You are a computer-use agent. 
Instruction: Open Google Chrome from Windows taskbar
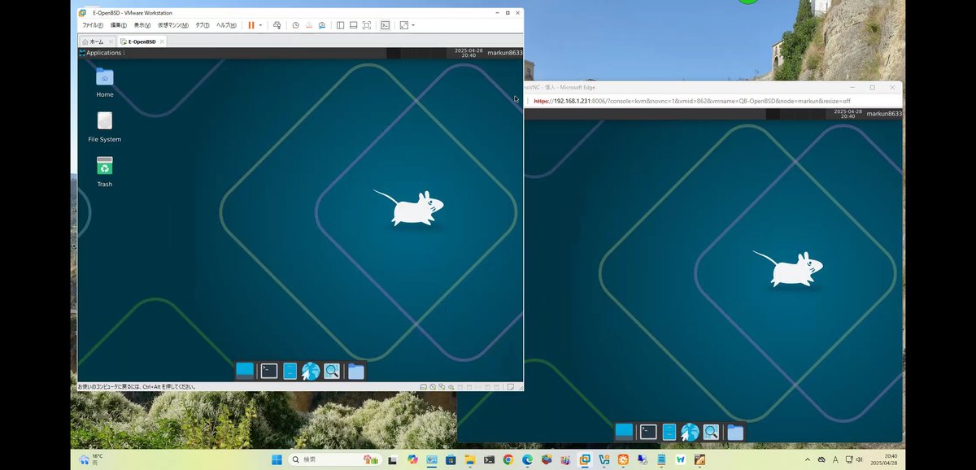click(x=508, y=459)
